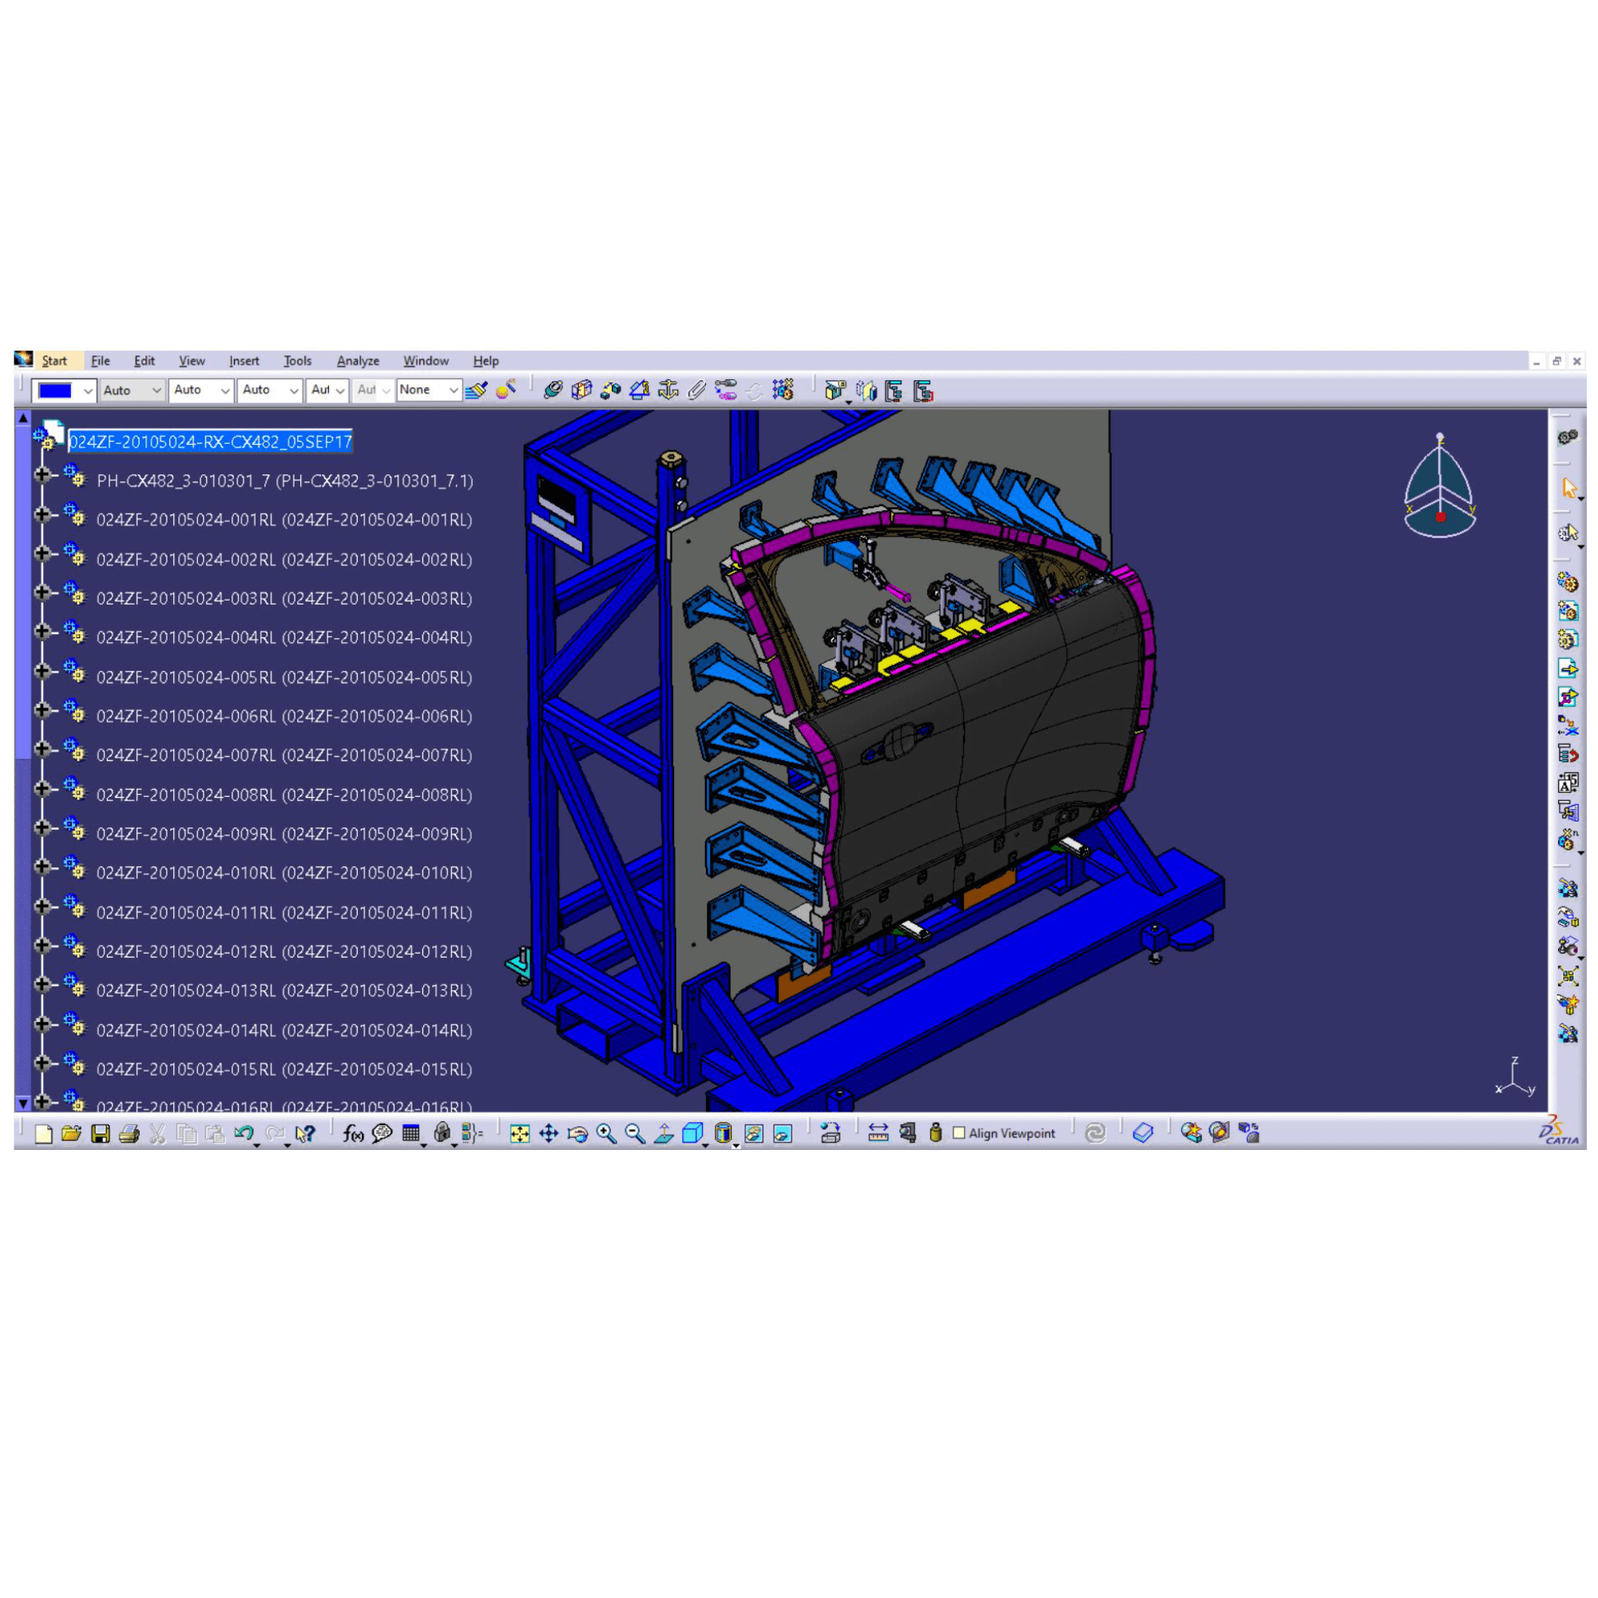Click the Undo arrow icon
The height and width of the screenshot is (1598, 1598).
pos(243,1133)
